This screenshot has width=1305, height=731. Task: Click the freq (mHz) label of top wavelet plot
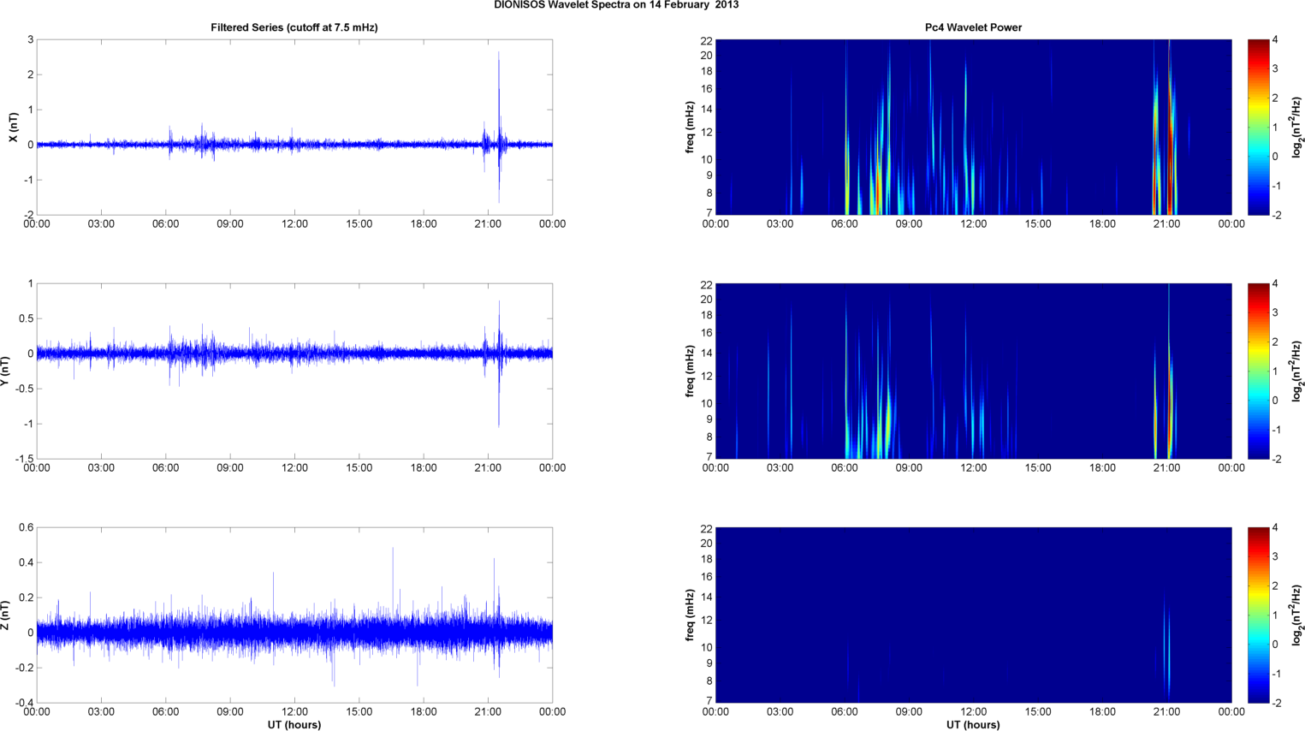coord(690,127)
